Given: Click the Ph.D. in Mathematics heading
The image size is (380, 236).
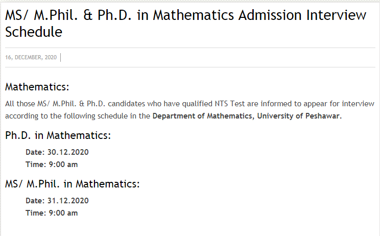Looking at the screenshot, I should (x=58, y=135).
